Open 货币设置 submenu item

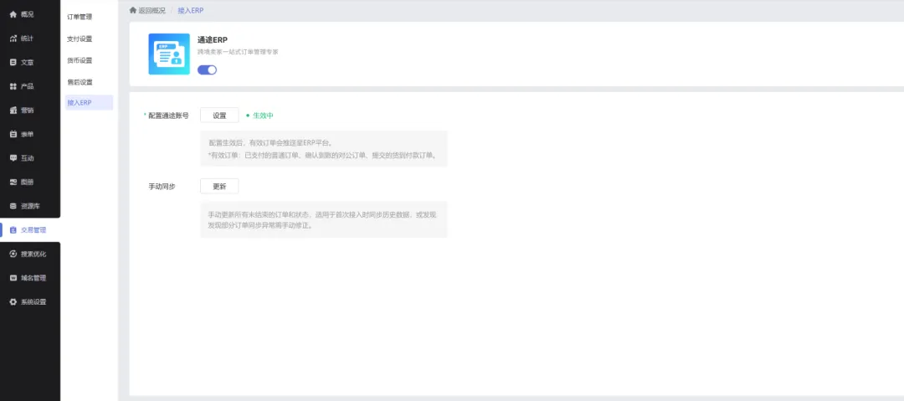(x=80, y=60)
